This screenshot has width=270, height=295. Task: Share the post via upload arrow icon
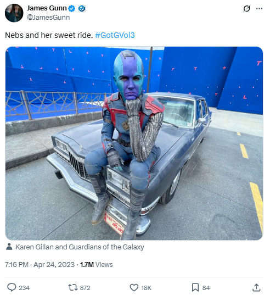pos(256,288)
